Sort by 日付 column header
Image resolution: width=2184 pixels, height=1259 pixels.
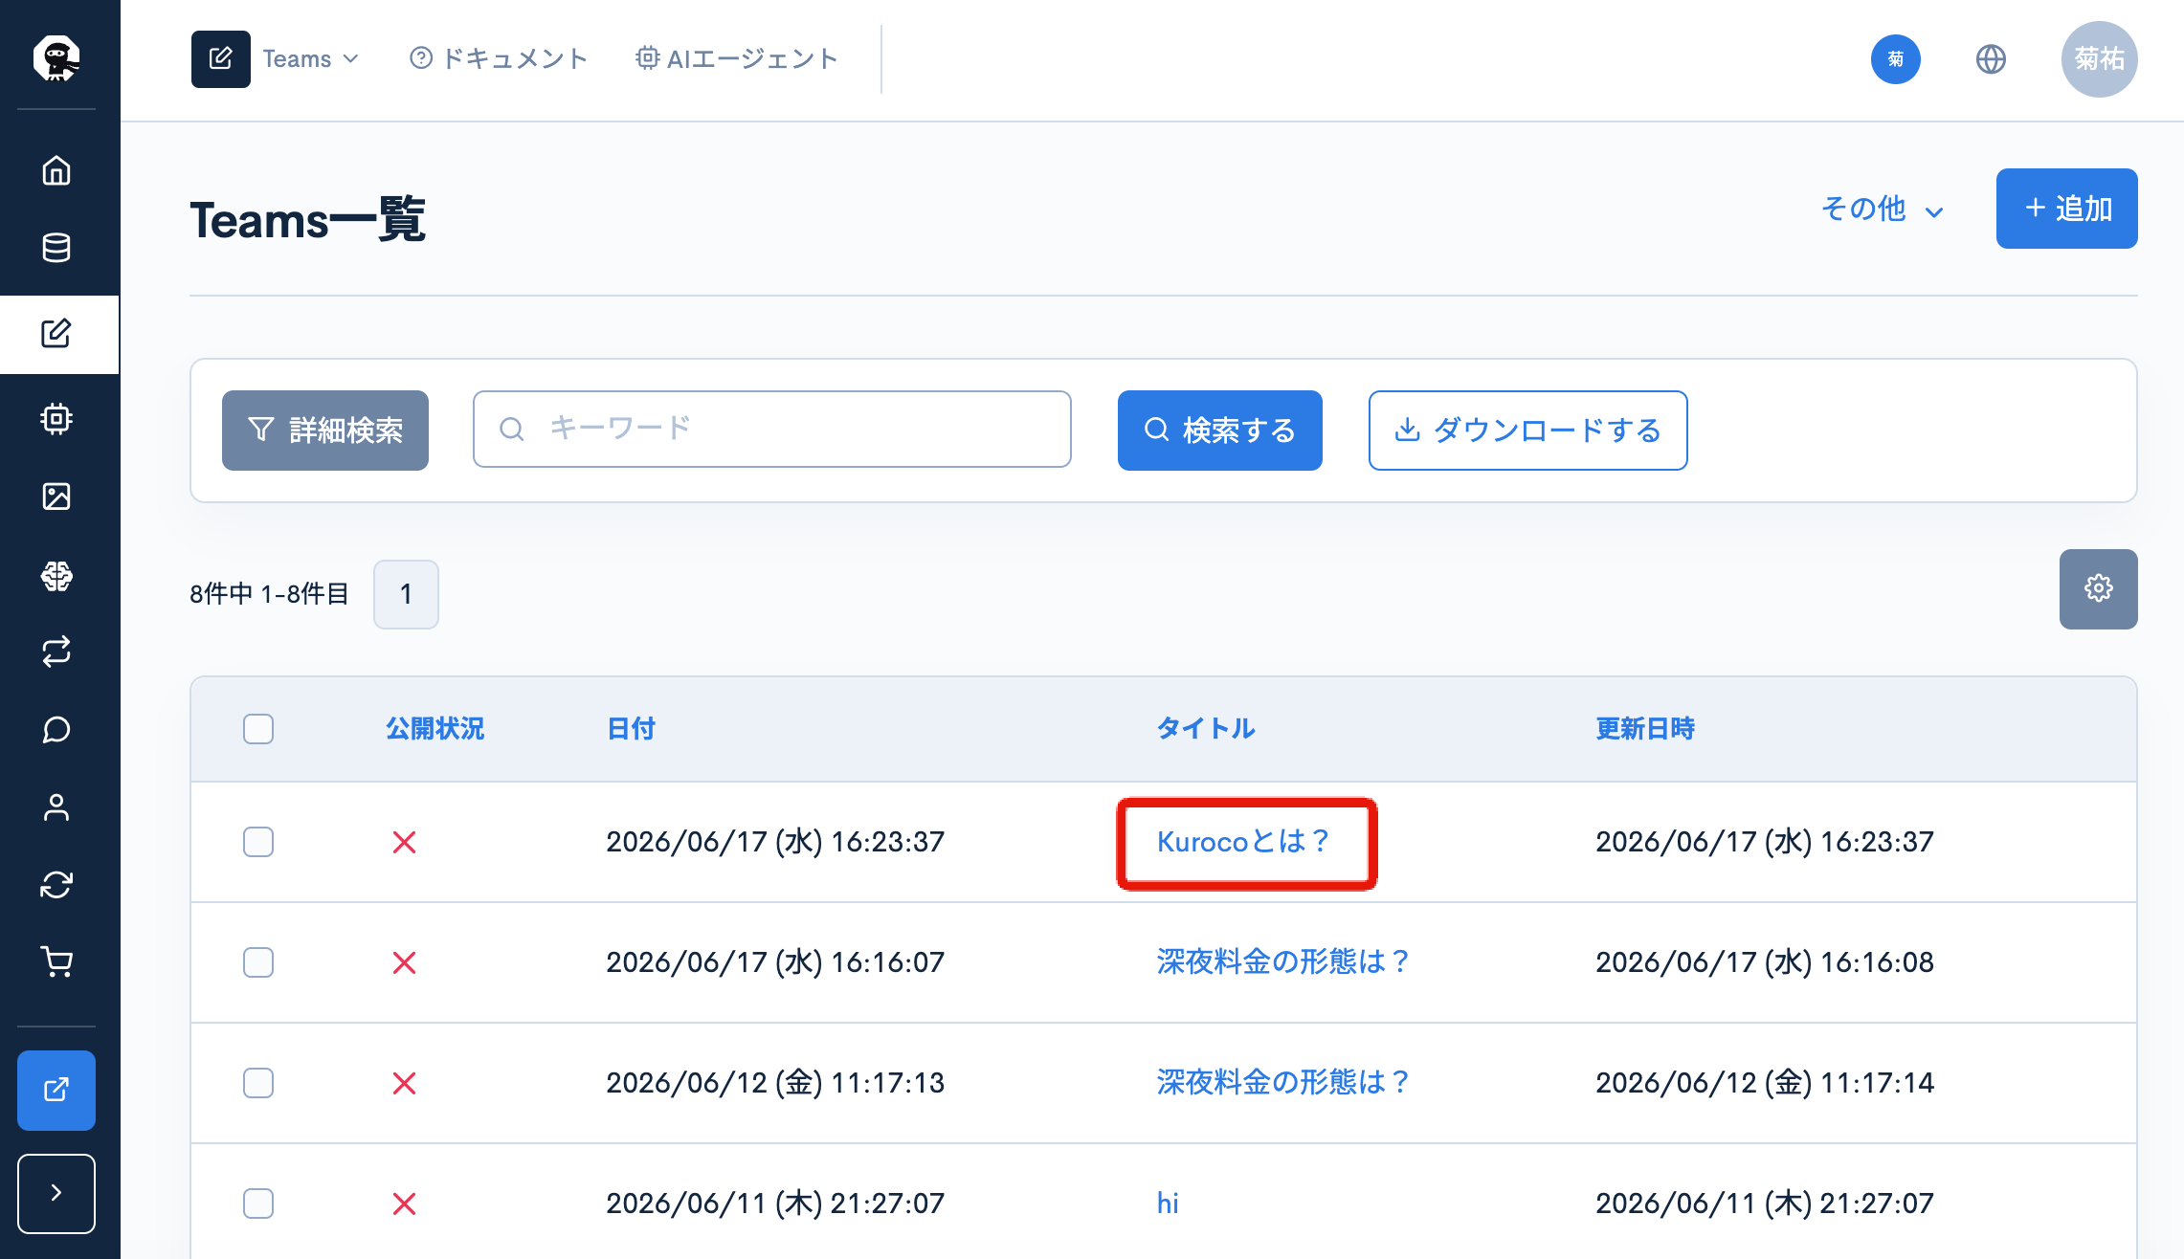(631, 729)
